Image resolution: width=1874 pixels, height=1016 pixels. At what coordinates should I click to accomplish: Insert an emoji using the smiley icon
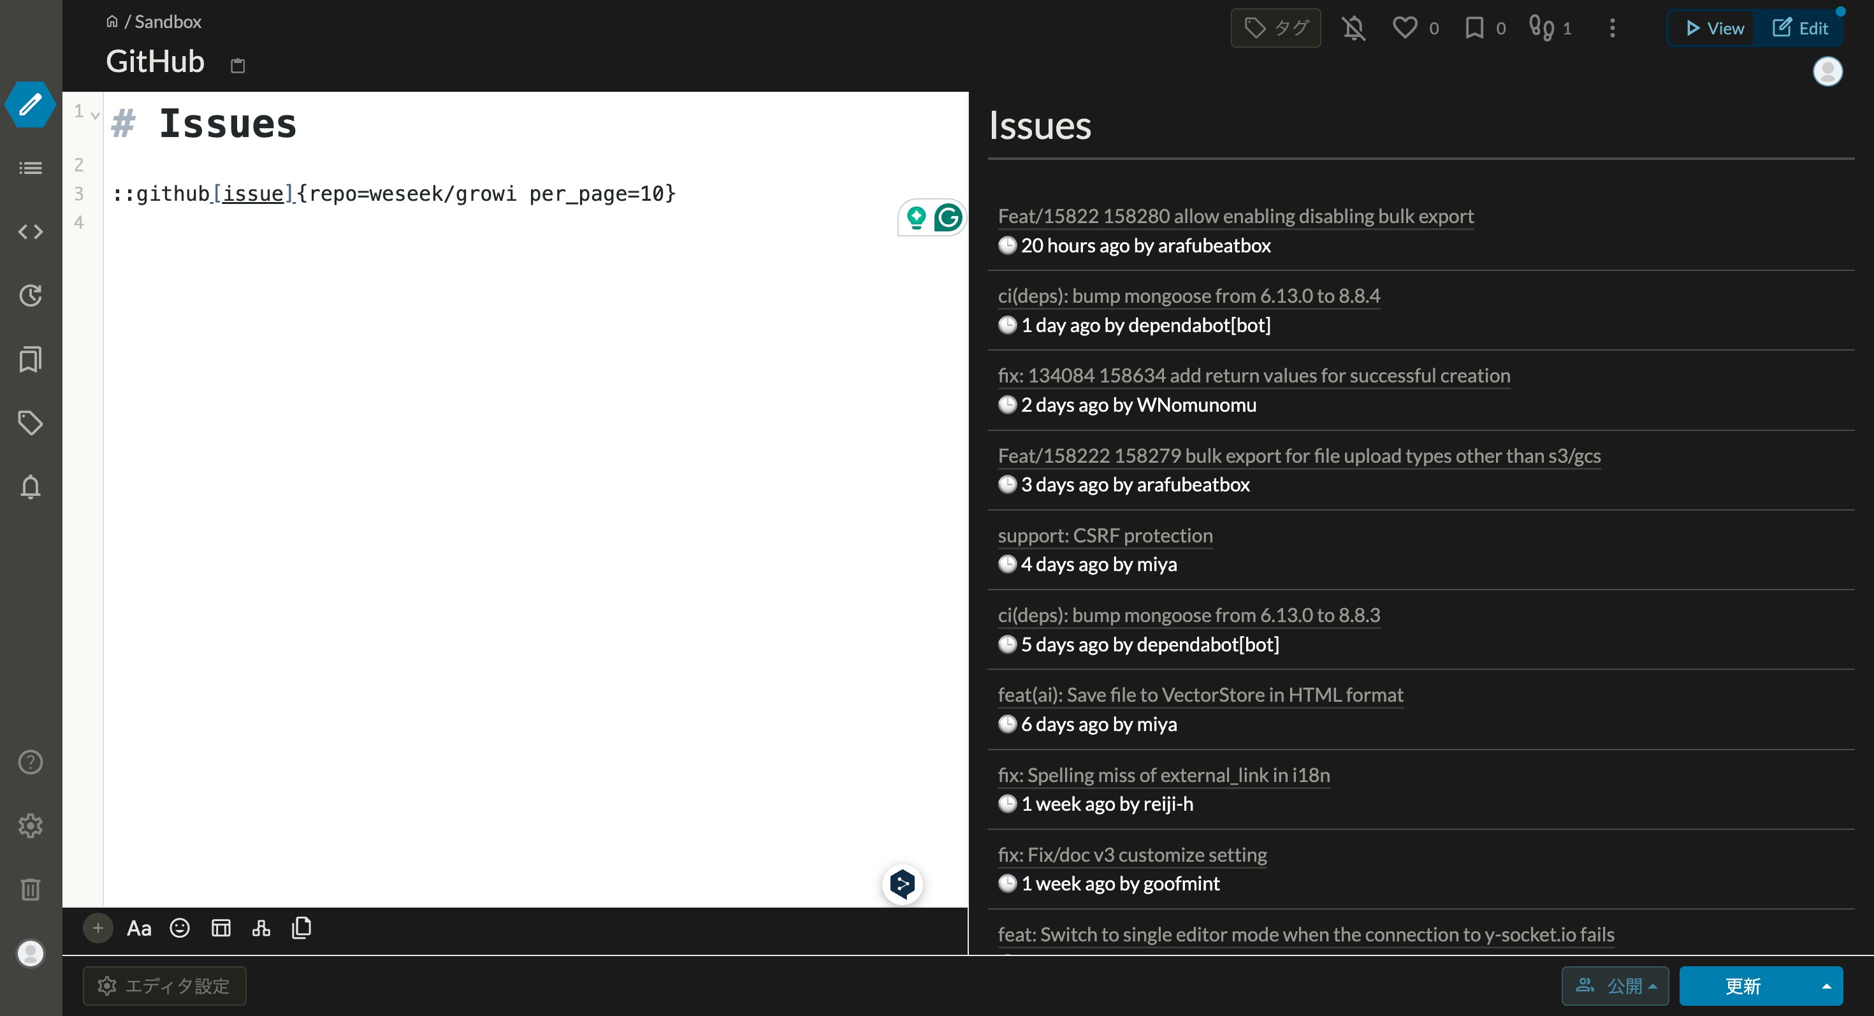click(179, 928)
